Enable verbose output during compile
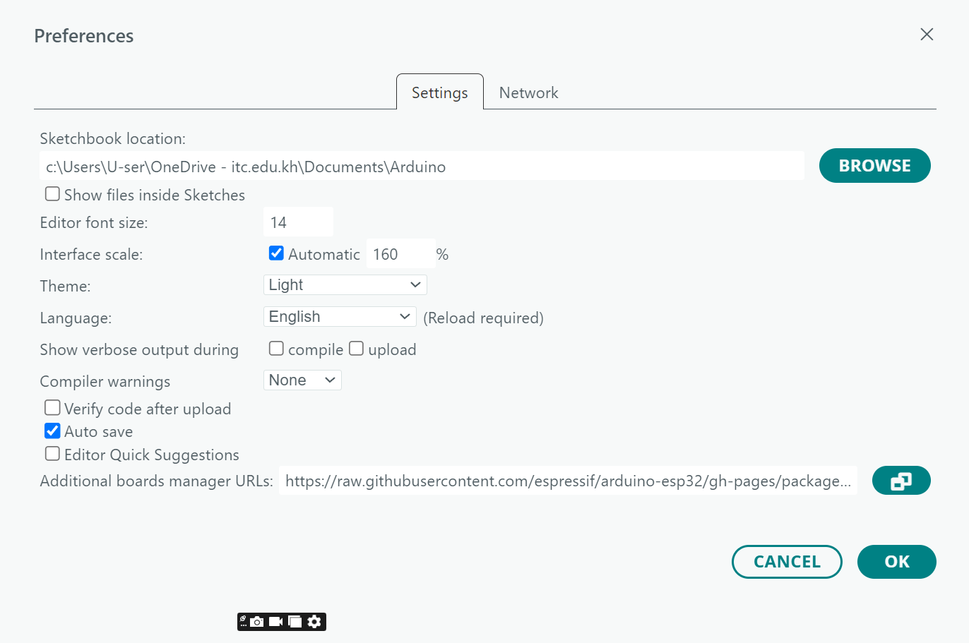 (276, 349)
